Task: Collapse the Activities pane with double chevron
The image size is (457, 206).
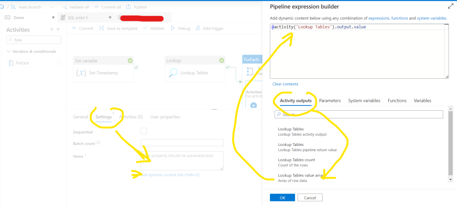Action: tap(58, 29)
